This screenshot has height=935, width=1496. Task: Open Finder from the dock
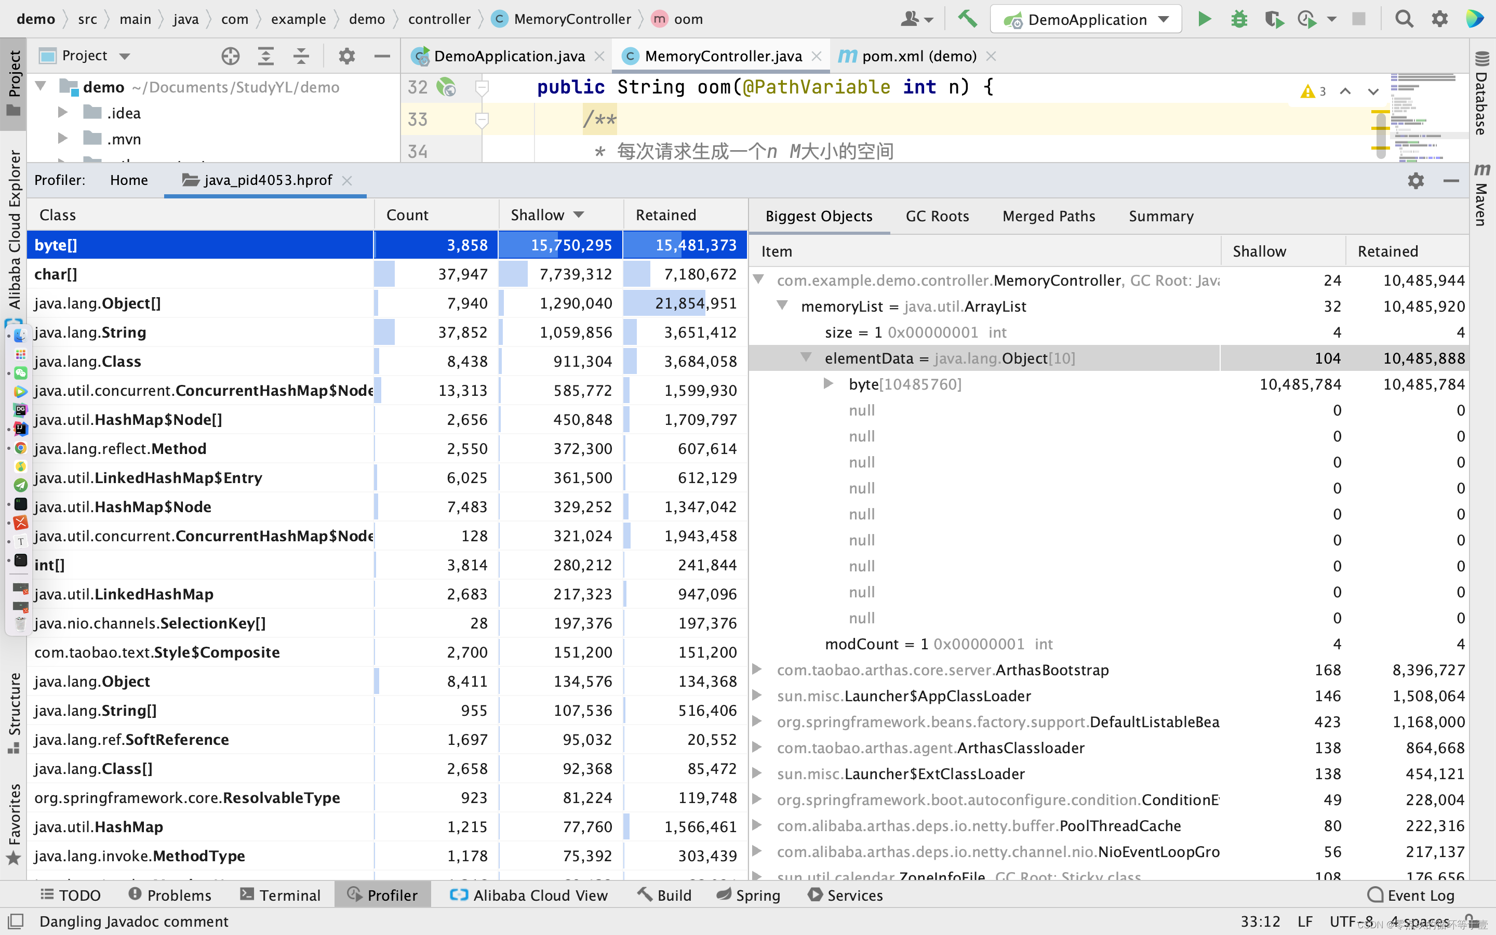point(20,335)
